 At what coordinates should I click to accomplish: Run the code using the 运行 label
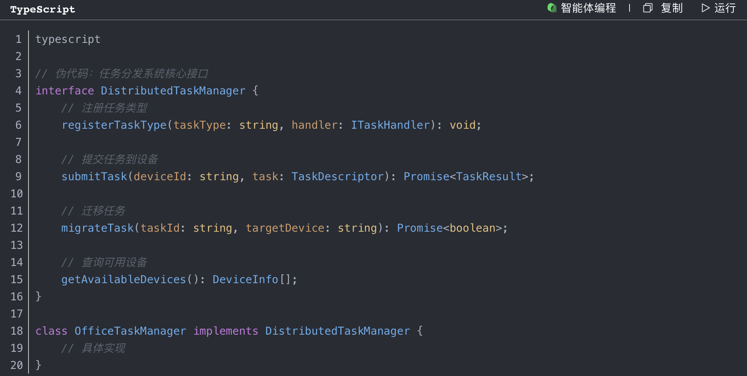click(x=725, y=8)
